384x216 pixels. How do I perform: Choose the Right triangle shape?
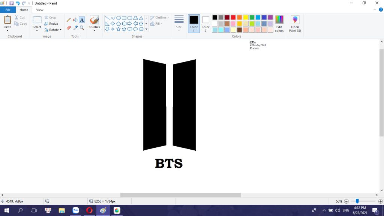(x=107, y=24)
